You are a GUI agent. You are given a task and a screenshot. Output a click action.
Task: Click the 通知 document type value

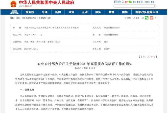point(106,42)
